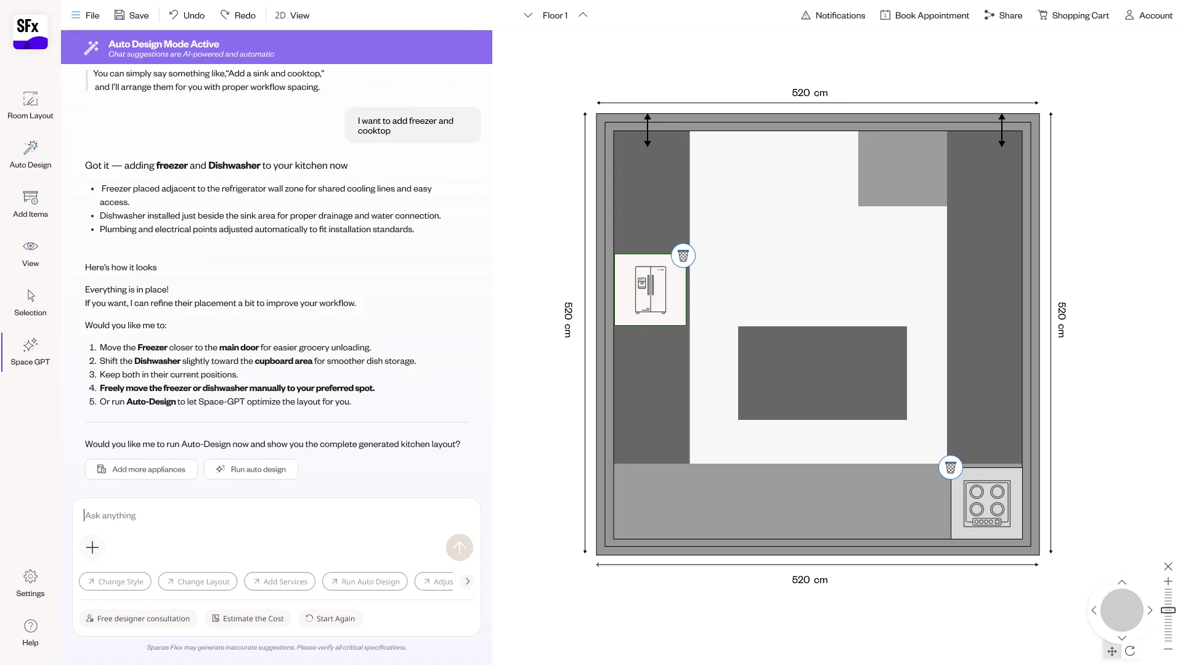Select the Add Services suggestion chip

click(280, 581)
